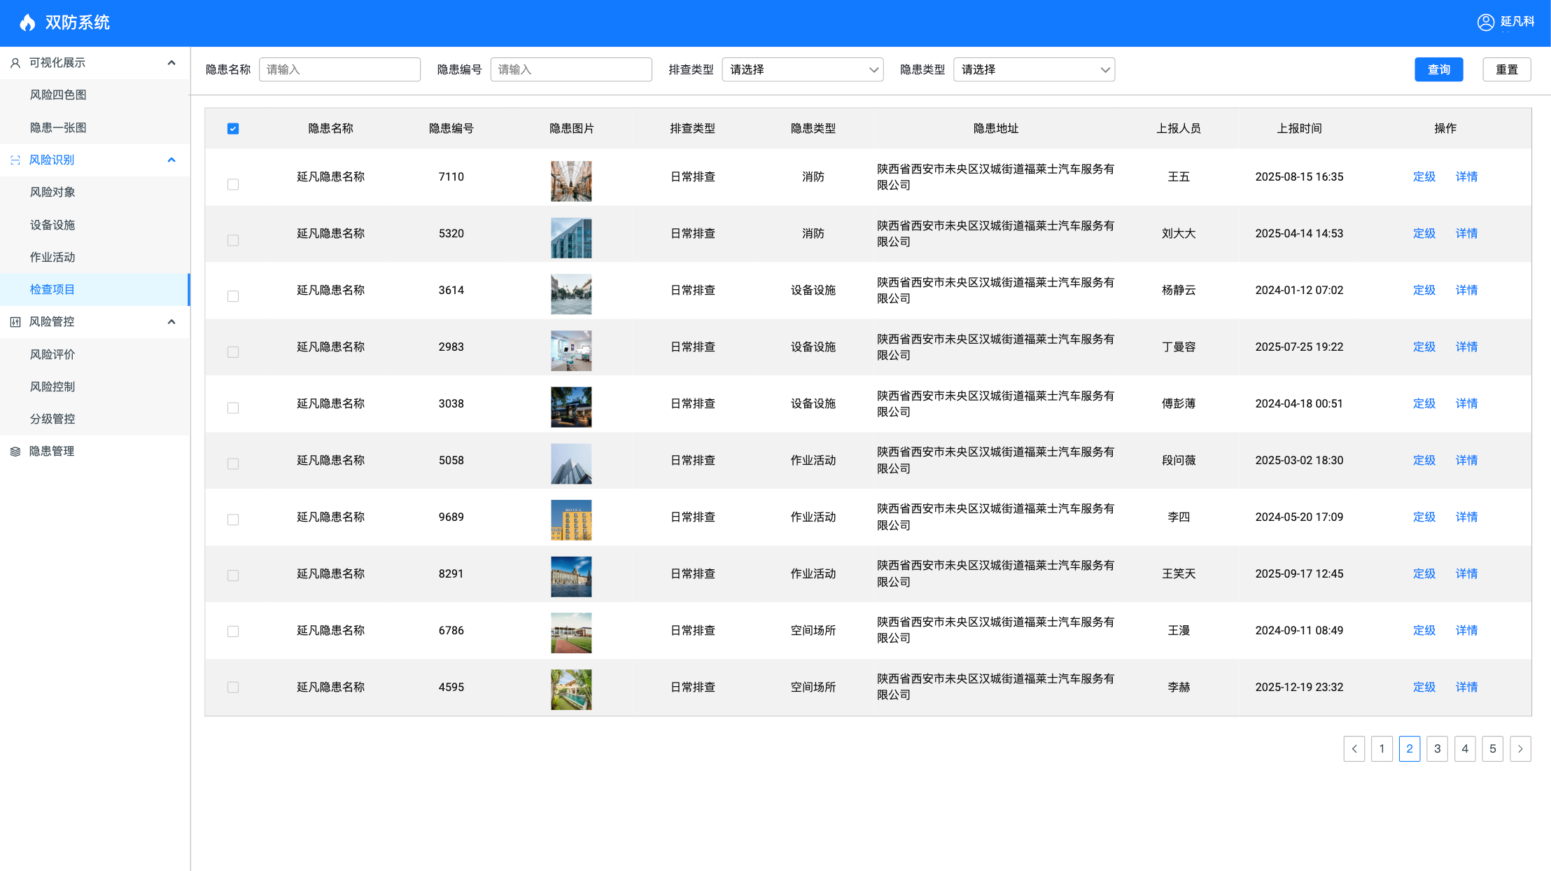The height and width of the screenshot is (871, 1551).
Task: Click the 隐患管理 layers icon
Action: (15, 452)
